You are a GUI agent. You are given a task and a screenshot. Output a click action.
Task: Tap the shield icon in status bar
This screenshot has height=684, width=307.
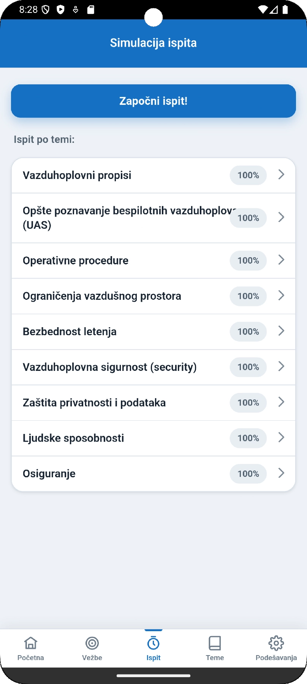[x=46, y=9]
